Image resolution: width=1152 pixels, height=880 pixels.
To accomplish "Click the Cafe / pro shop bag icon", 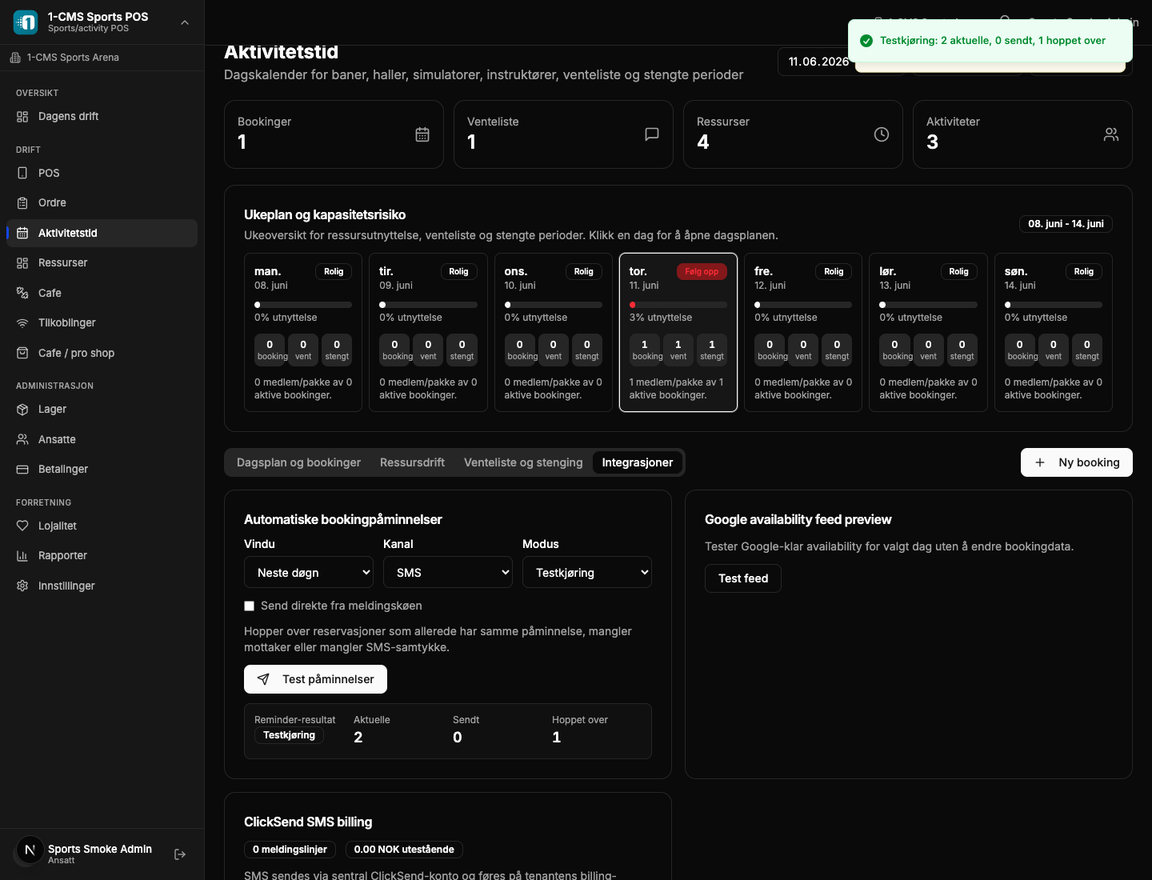I will (x=22, y=353).
